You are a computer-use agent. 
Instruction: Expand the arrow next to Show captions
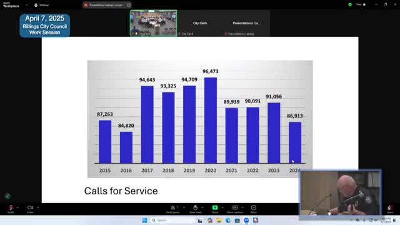pyautogui.click(x=242, y=207)
